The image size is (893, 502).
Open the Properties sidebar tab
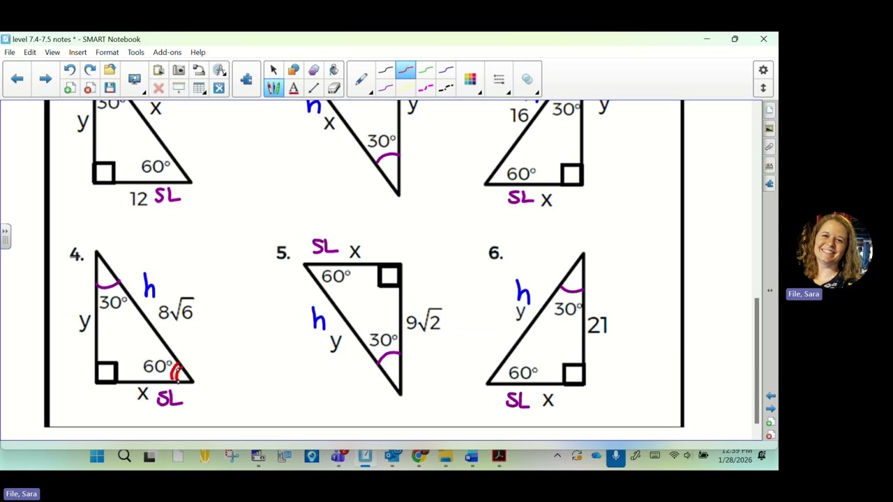[770, 165]
